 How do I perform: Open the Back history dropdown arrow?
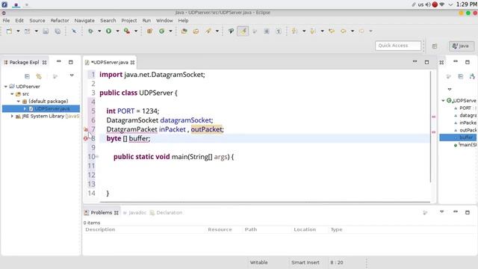click(x=353, y=31)
